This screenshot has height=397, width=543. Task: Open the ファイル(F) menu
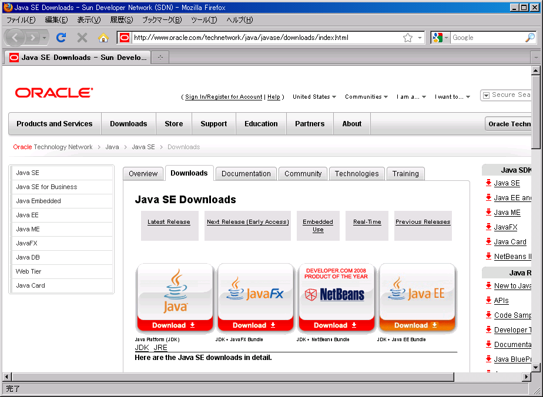tap(21, 20)
